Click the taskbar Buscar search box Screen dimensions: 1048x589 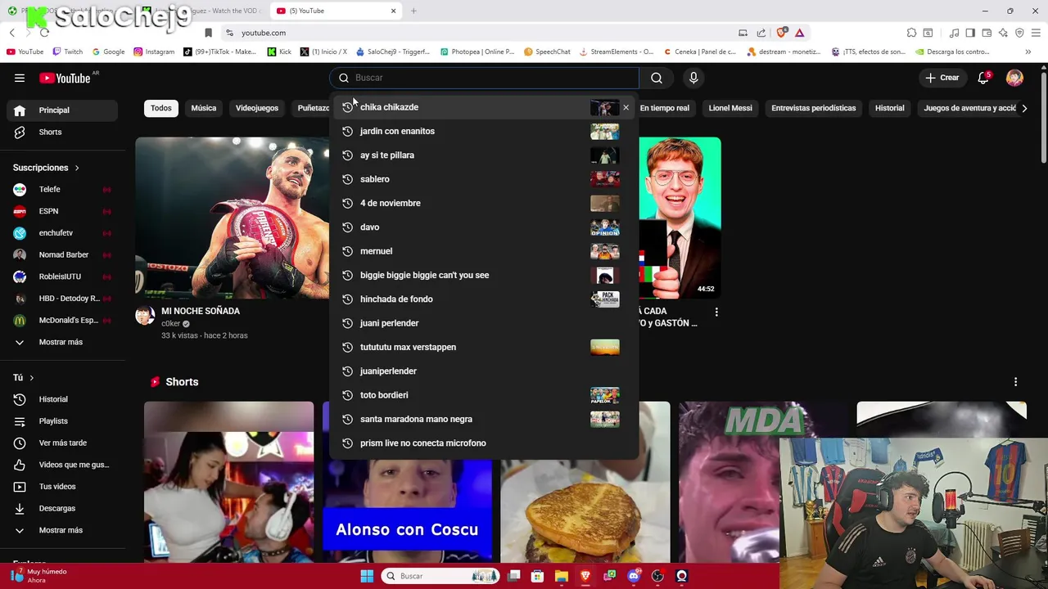[440, 576]
